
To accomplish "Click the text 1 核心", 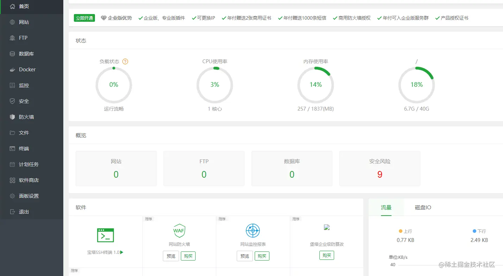I will [215, 109].
